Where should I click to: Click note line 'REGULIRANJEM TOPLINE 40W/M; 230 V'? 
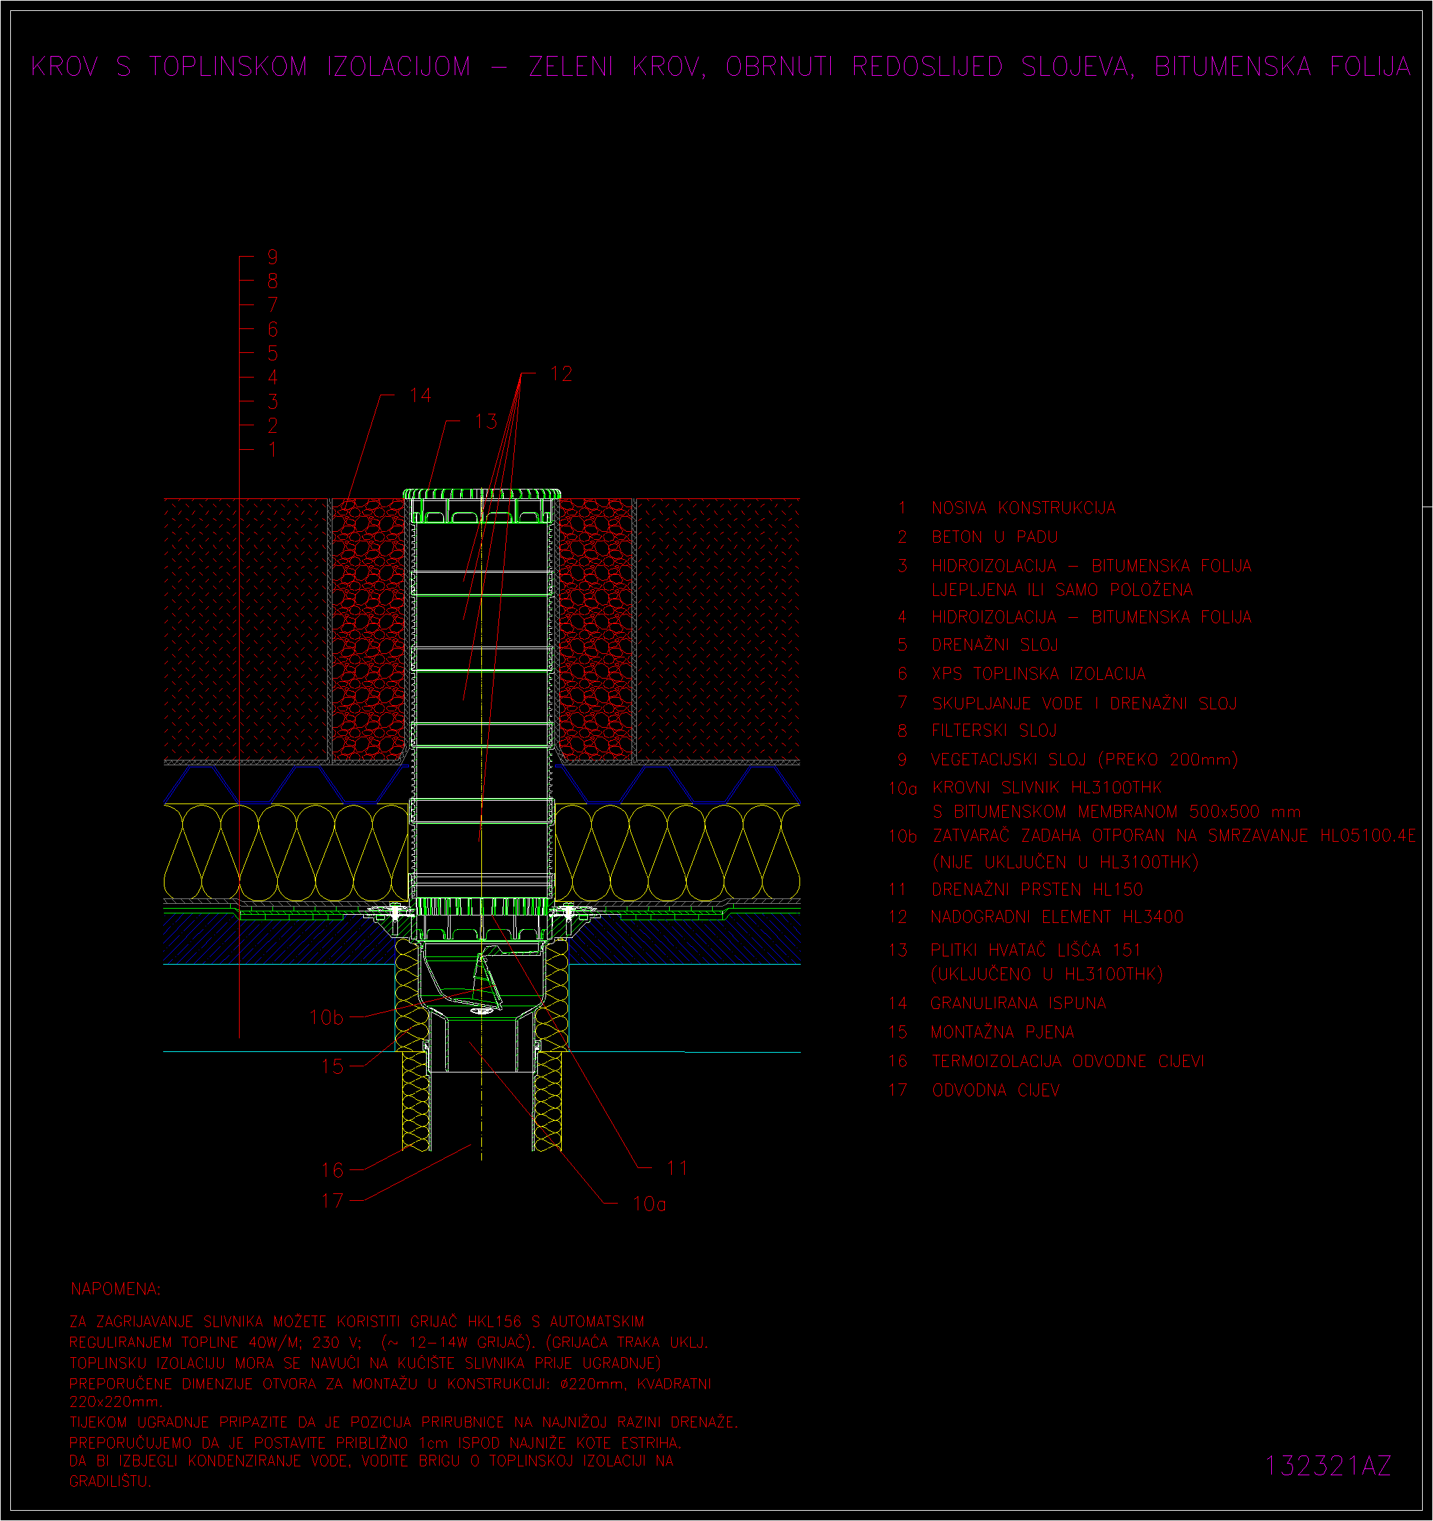(x=388, y=1342)
